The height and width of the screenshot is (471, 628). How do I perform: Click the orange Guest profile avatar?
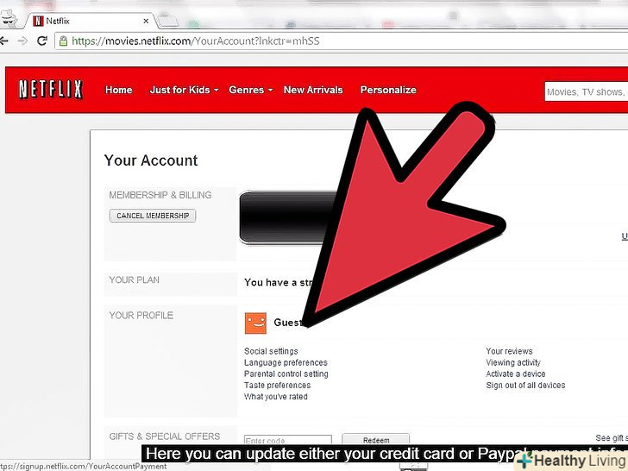[255, 323]
